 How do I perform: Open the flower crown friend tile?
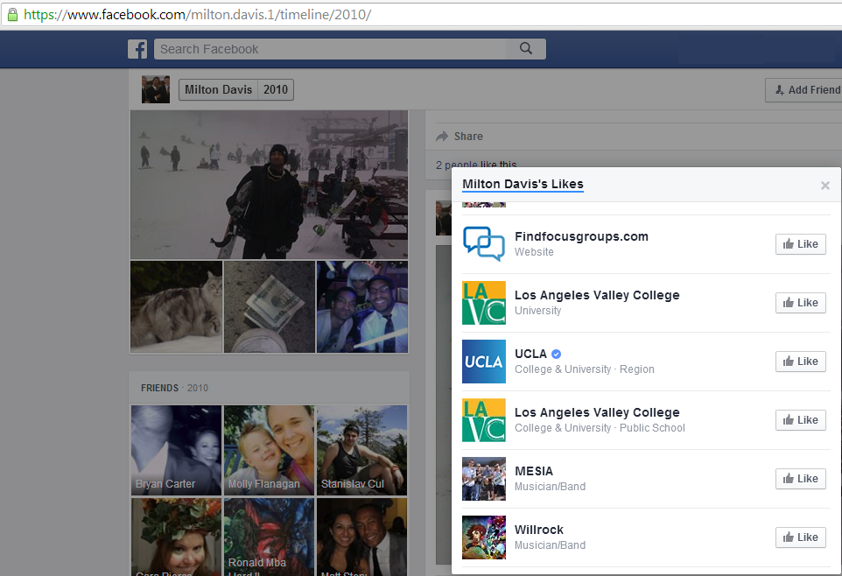click(176, 537)
